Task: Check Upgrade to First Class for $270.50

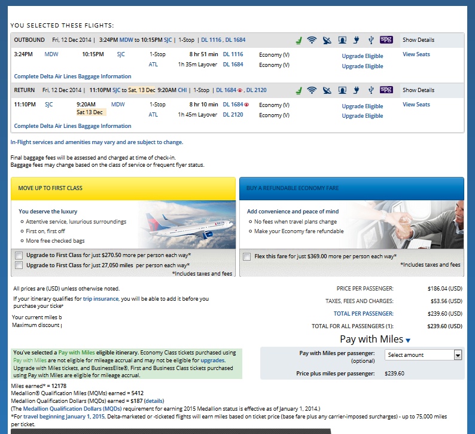Action: point(20,256)
